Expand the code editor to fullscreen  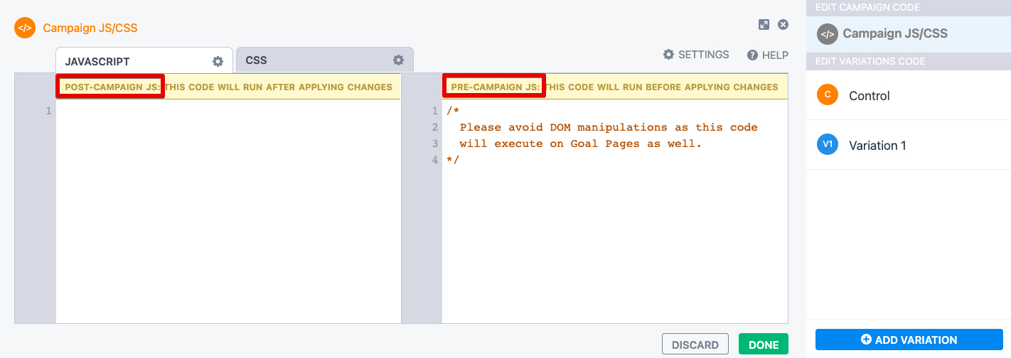pyautogui.click(x=764, y=25)
